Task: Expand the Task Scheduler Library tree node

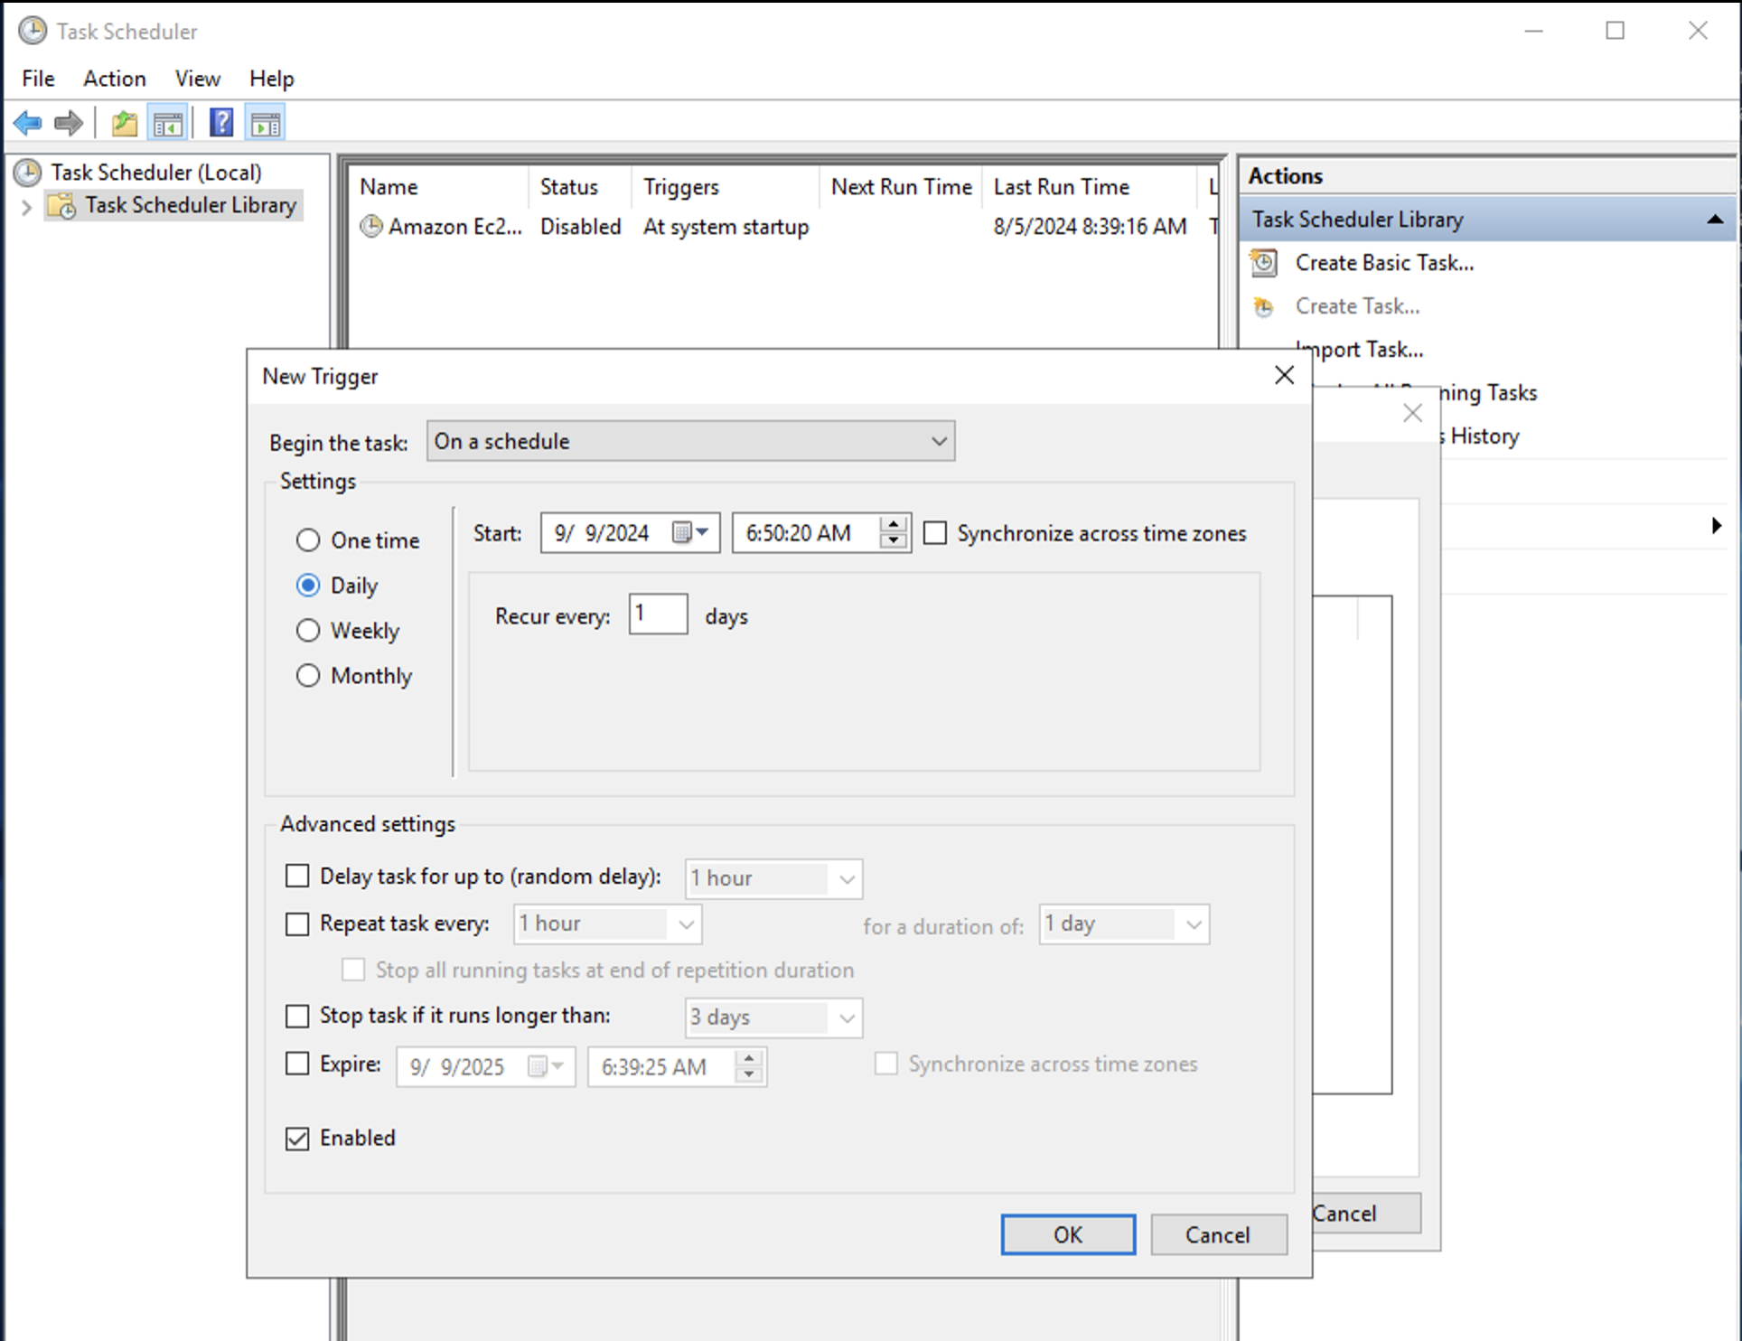Action: pos(25,207)
